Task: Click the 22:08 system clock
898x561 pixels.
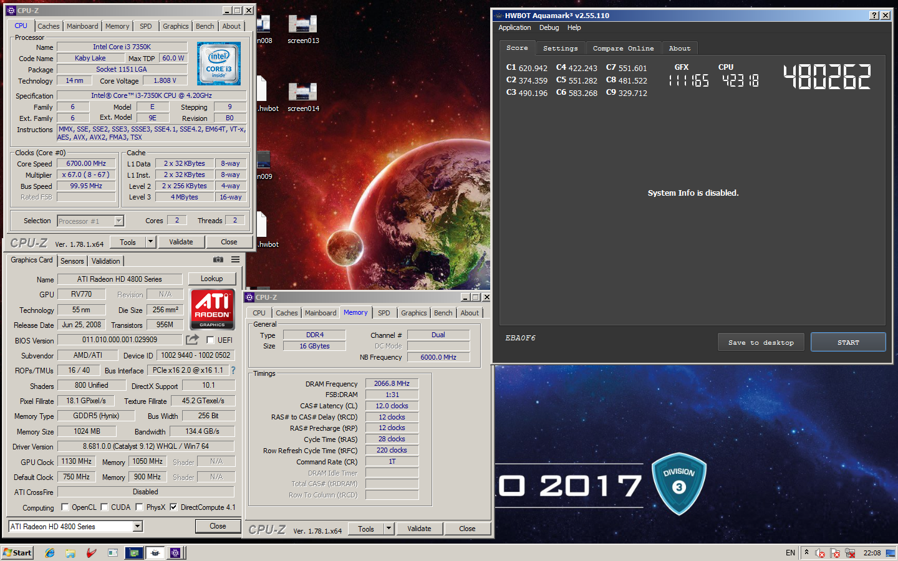Action: (872, 553)
